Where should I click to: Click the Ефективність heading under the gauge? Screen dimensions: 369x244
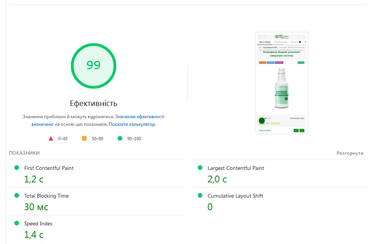[93, 103]
